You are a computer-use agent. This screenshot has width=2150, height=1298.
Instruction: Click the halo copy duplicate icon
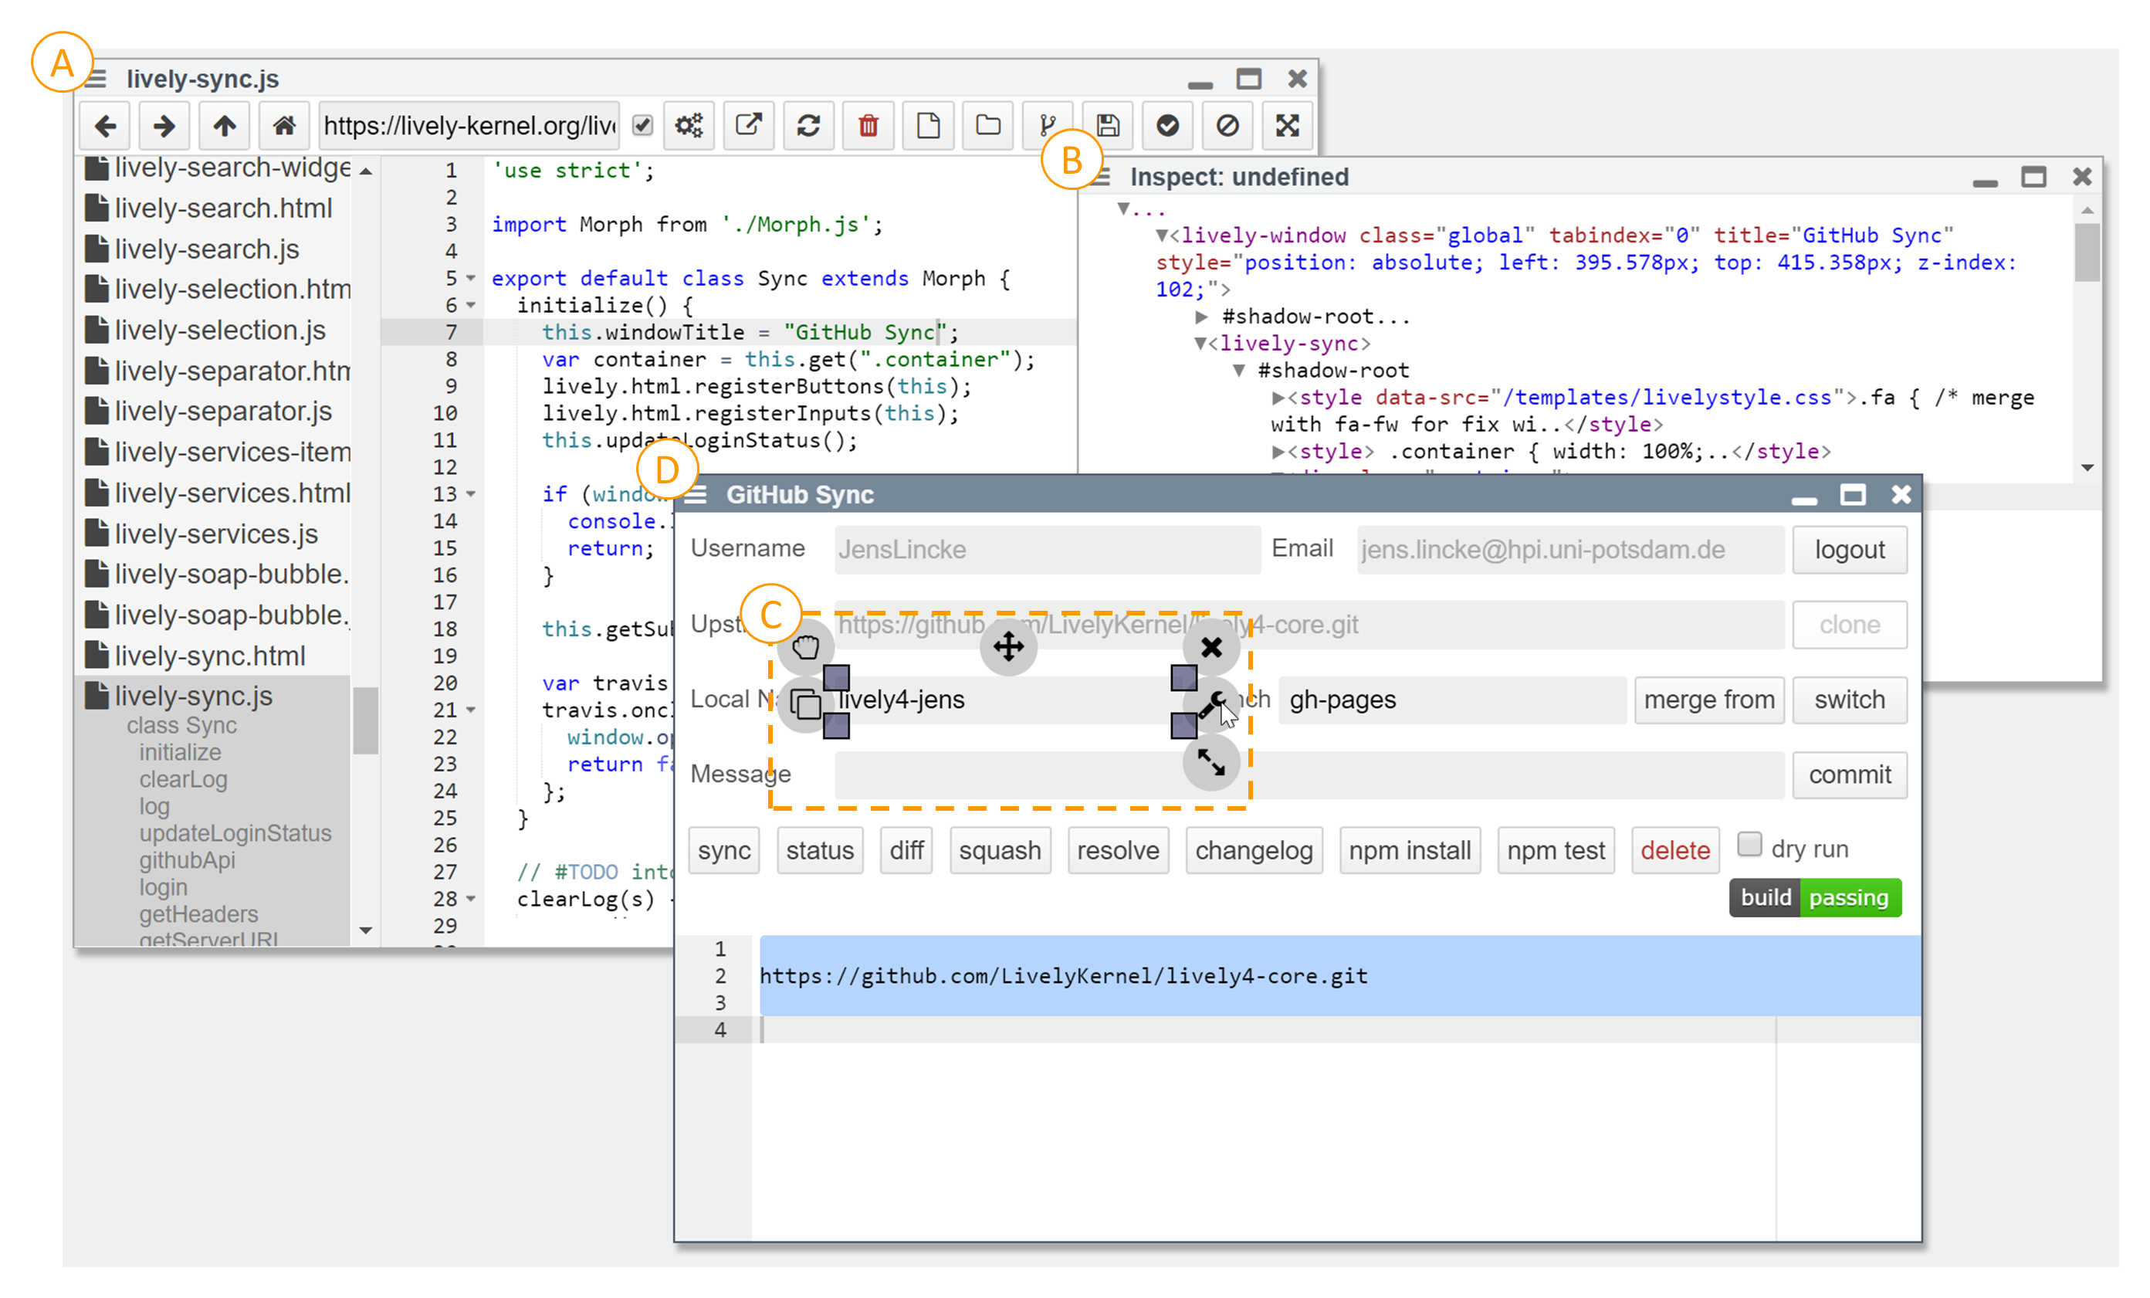pos(804,703)
